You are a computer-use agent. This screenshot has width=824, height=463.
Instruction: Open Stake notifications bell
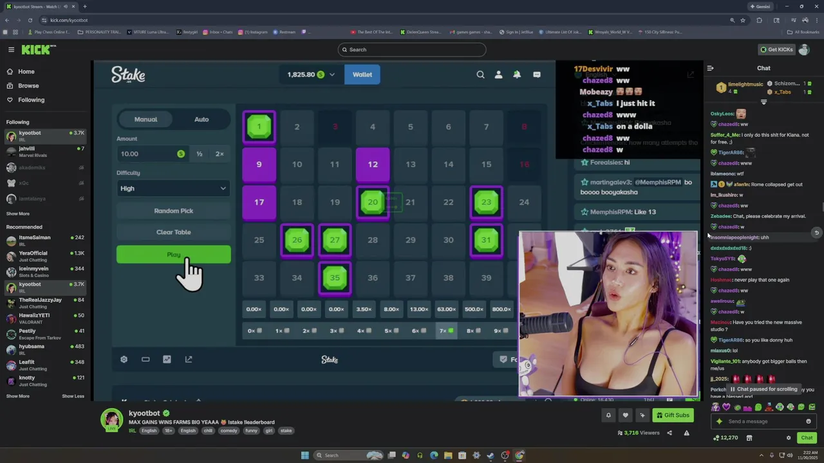pos(517,75)
